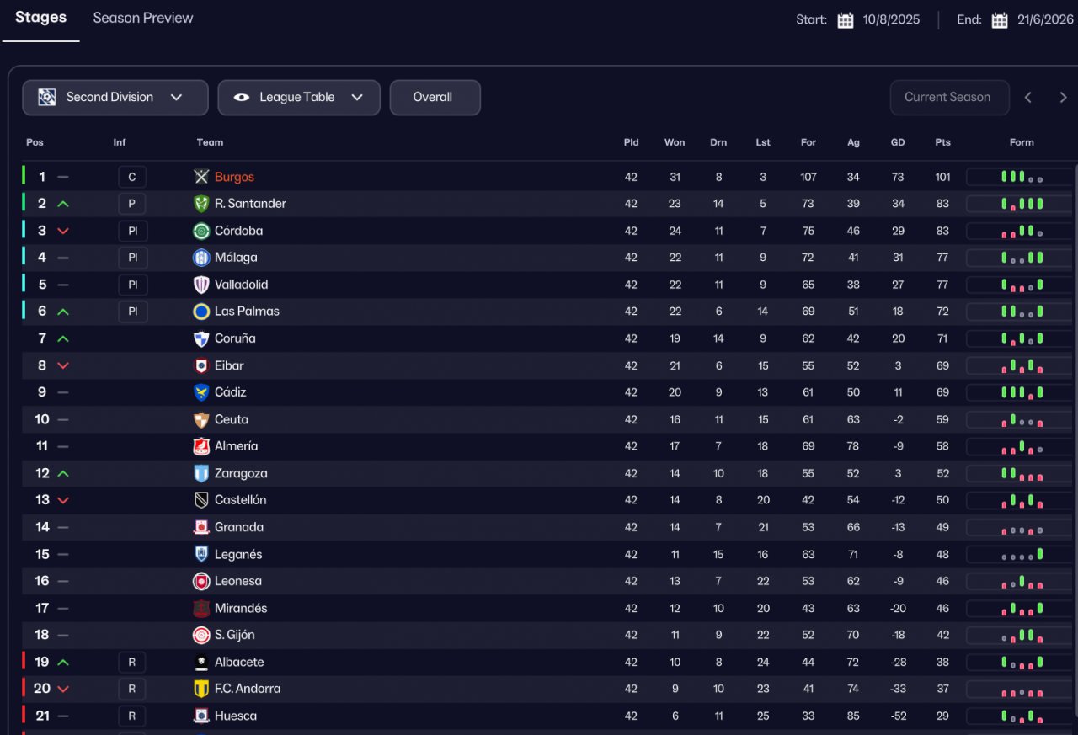Click the F.C. Andorra crest icon
Viewport: 1078px width, 735px height.
tap(201, 689)
